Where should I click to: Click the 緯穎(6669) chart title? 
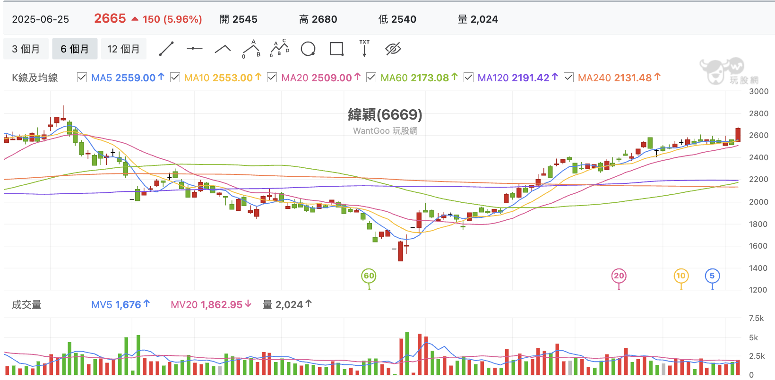(x=385, y=114)
